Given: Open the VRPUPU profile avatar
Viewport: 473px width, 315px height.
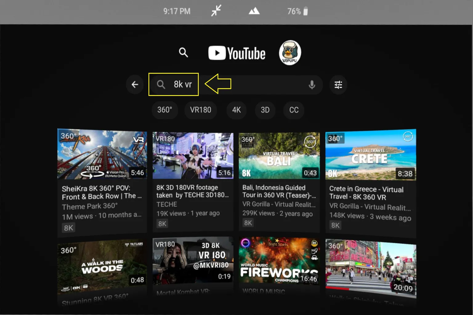Looking at the screenshot, I should point(290,53).
